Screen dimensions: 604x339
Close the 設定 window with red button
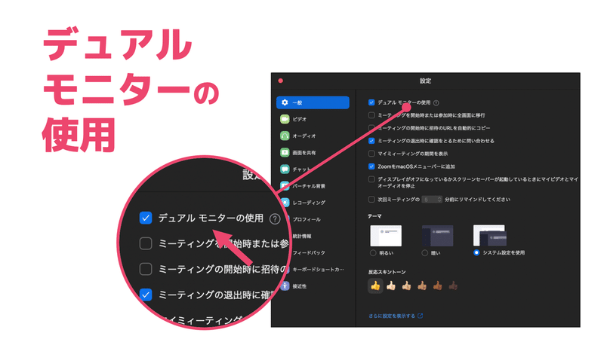(x=280, y=81)
